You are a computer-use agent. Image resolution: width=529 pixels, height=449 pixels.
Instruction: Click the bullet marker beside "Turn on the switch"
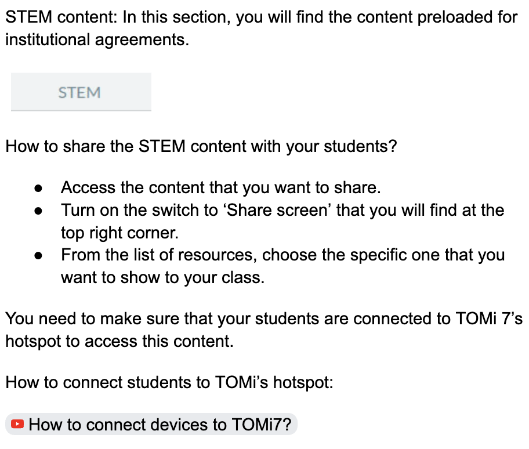38,211
